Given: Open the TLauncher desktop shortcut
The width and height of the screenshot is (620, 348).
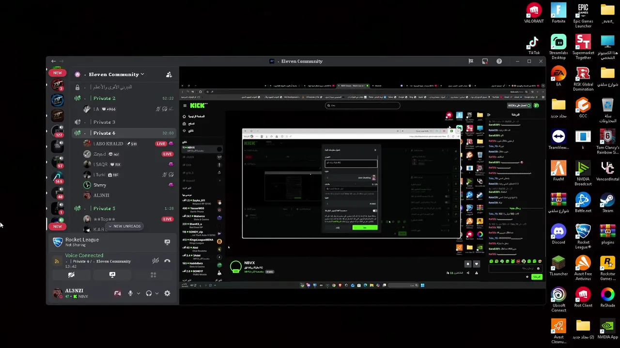Looking at the screenshot, I should 558,266.
